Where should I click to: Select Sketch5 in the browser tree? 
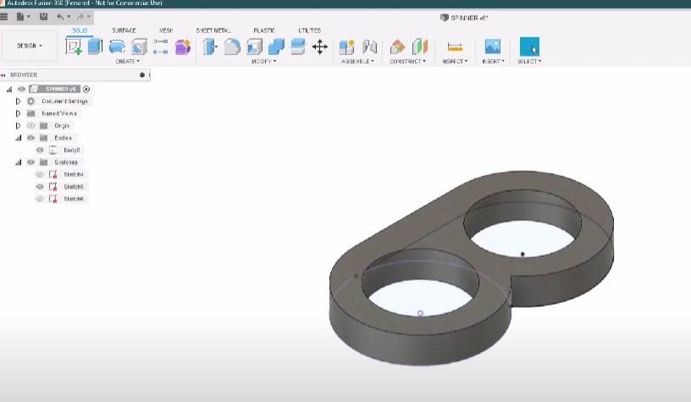click(x=73, y=187)
